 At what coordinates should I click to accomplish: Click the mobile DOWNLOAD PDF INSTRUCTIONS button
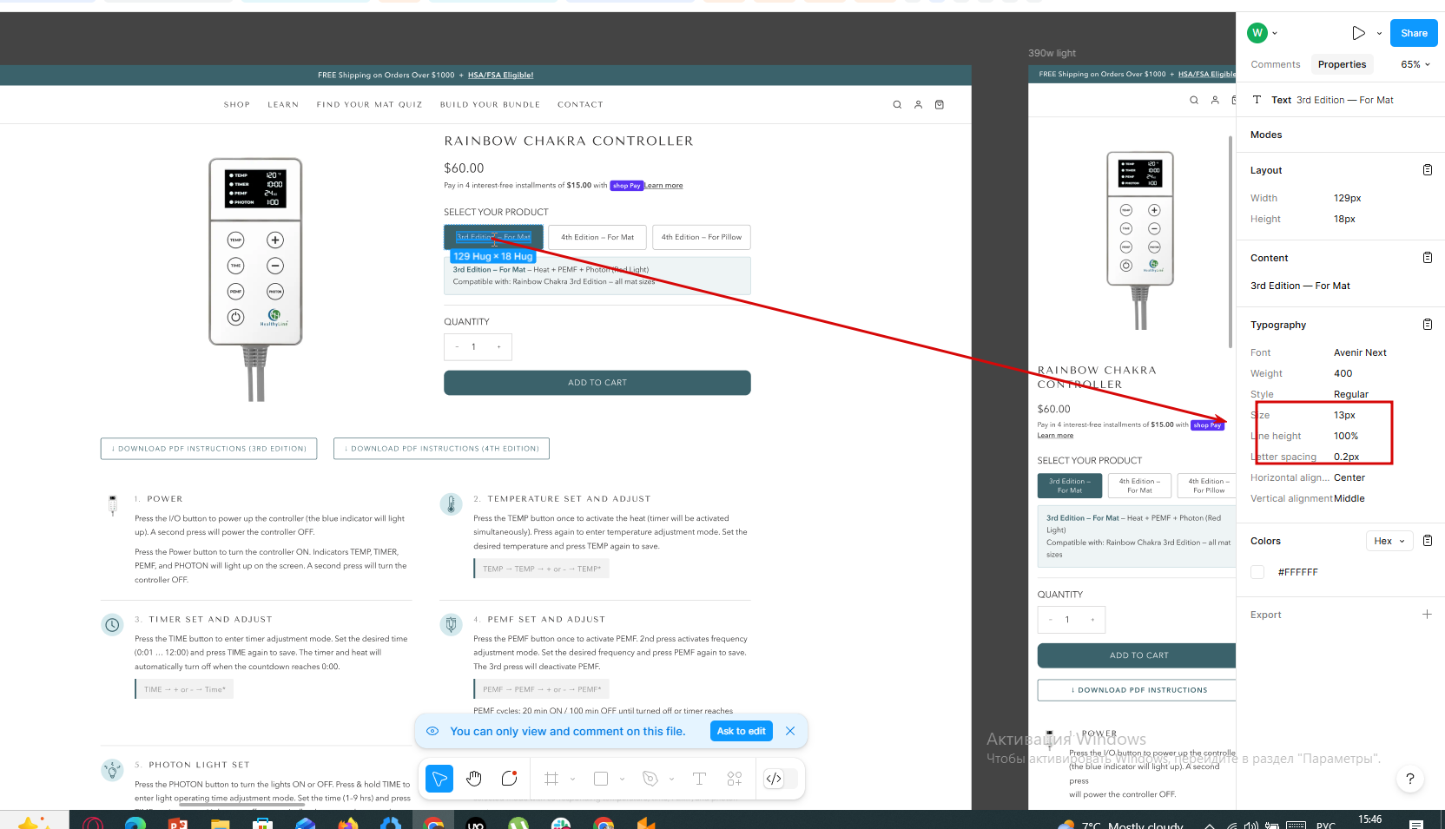(x=1138, y=690)
